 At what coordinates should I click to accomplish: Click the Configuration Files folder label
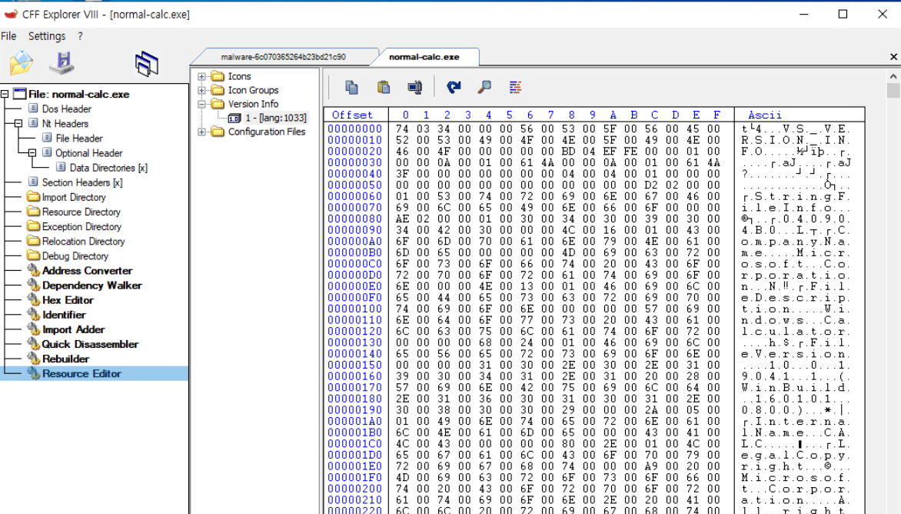[x=267, y=132]
